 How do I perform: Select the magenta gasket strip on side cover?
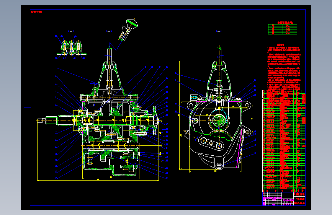[239, 148]
